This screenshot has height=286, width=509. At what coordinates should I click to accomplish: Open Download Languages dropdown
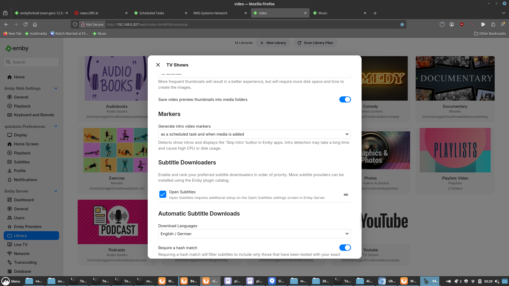[254, 234]
